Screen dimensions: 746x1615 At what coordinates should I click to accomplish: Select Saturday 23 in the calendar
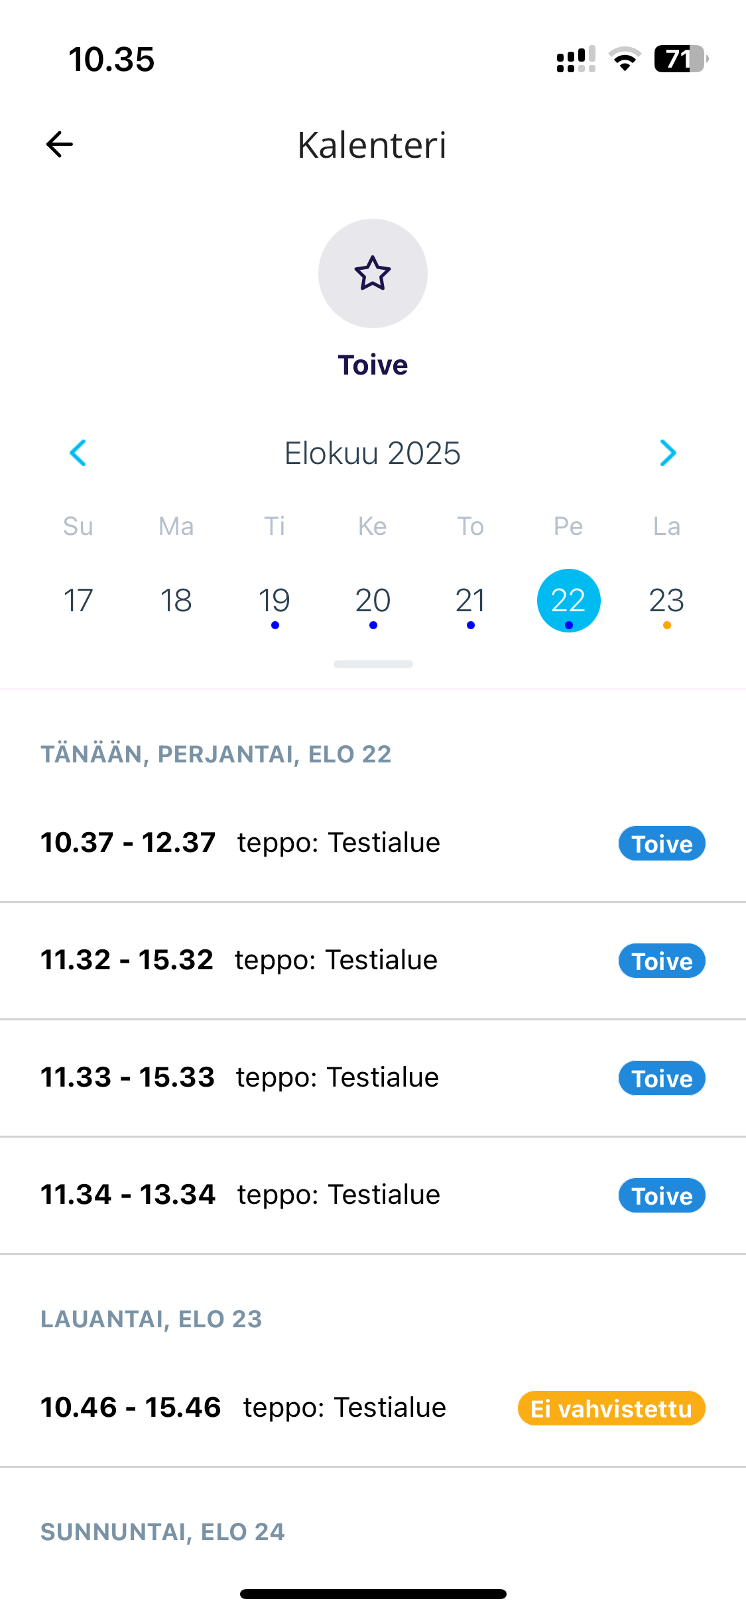666,601
